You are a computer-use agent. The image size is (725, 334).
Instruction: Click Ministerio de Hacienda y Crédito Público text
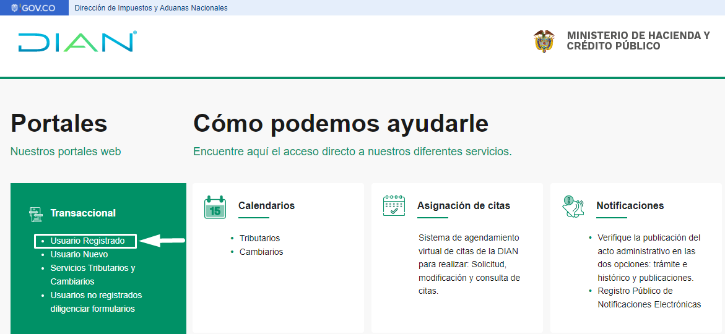[638, 41]
